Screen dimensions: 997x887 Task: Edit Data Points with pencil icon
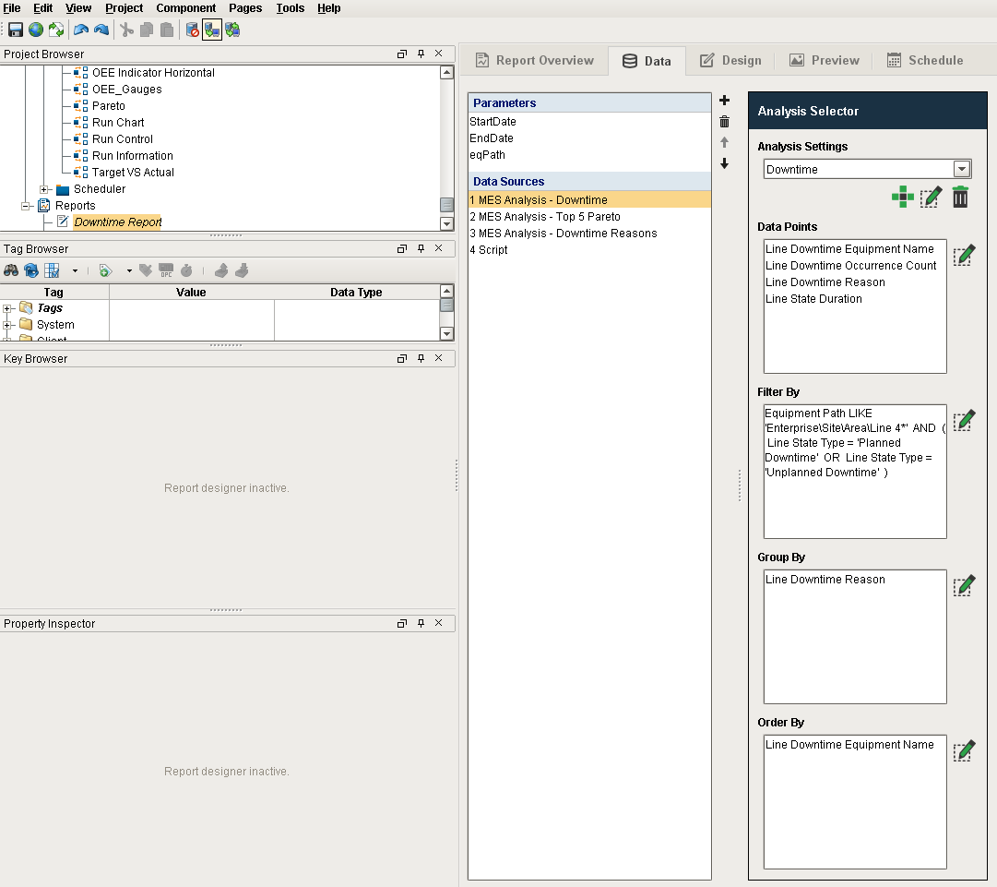point(964,256)
